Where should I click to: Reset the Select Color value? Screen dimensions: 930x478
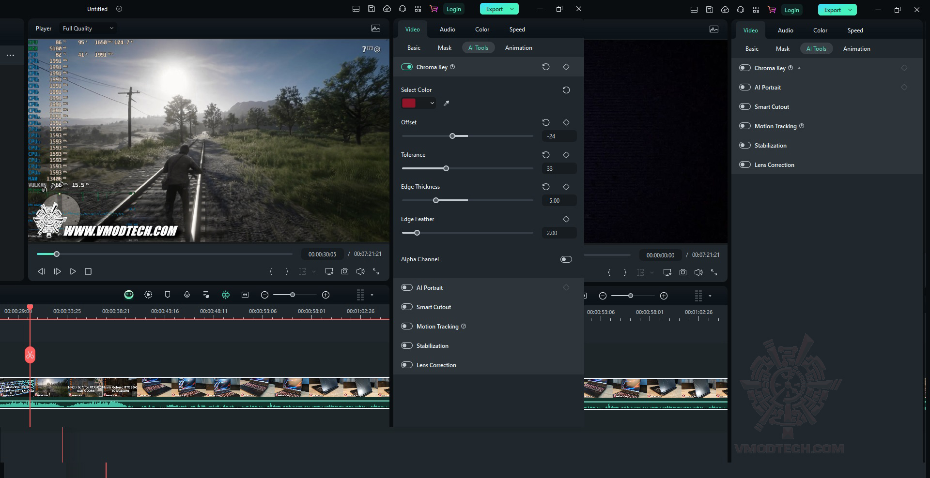pos(566,90)
